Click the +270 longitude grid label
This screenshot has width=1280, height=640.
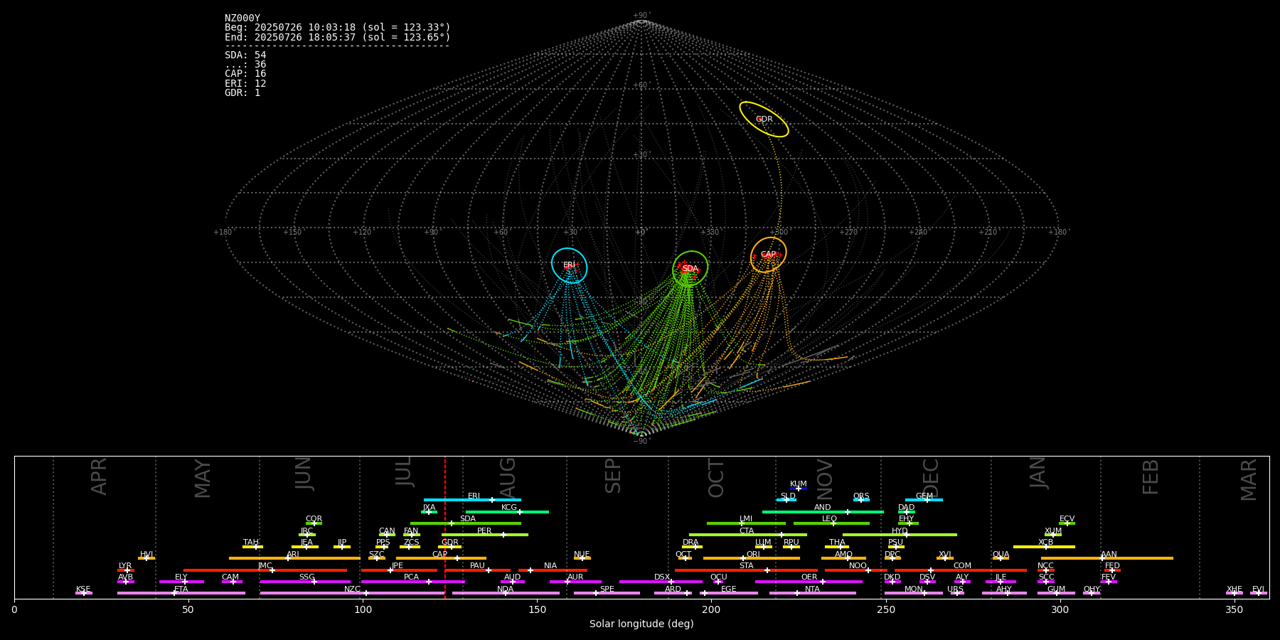tap(848, 232)
